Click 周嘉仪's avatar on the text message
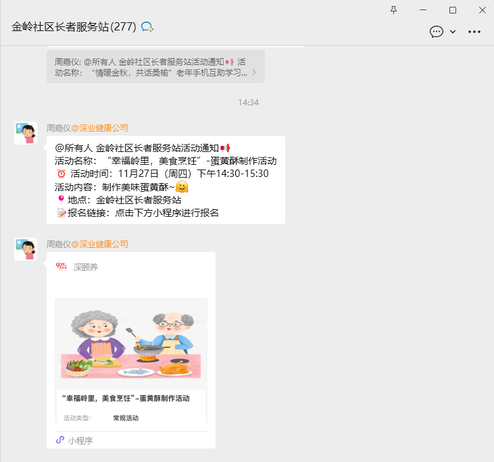 pyautogui.click(x=26, y=133)
